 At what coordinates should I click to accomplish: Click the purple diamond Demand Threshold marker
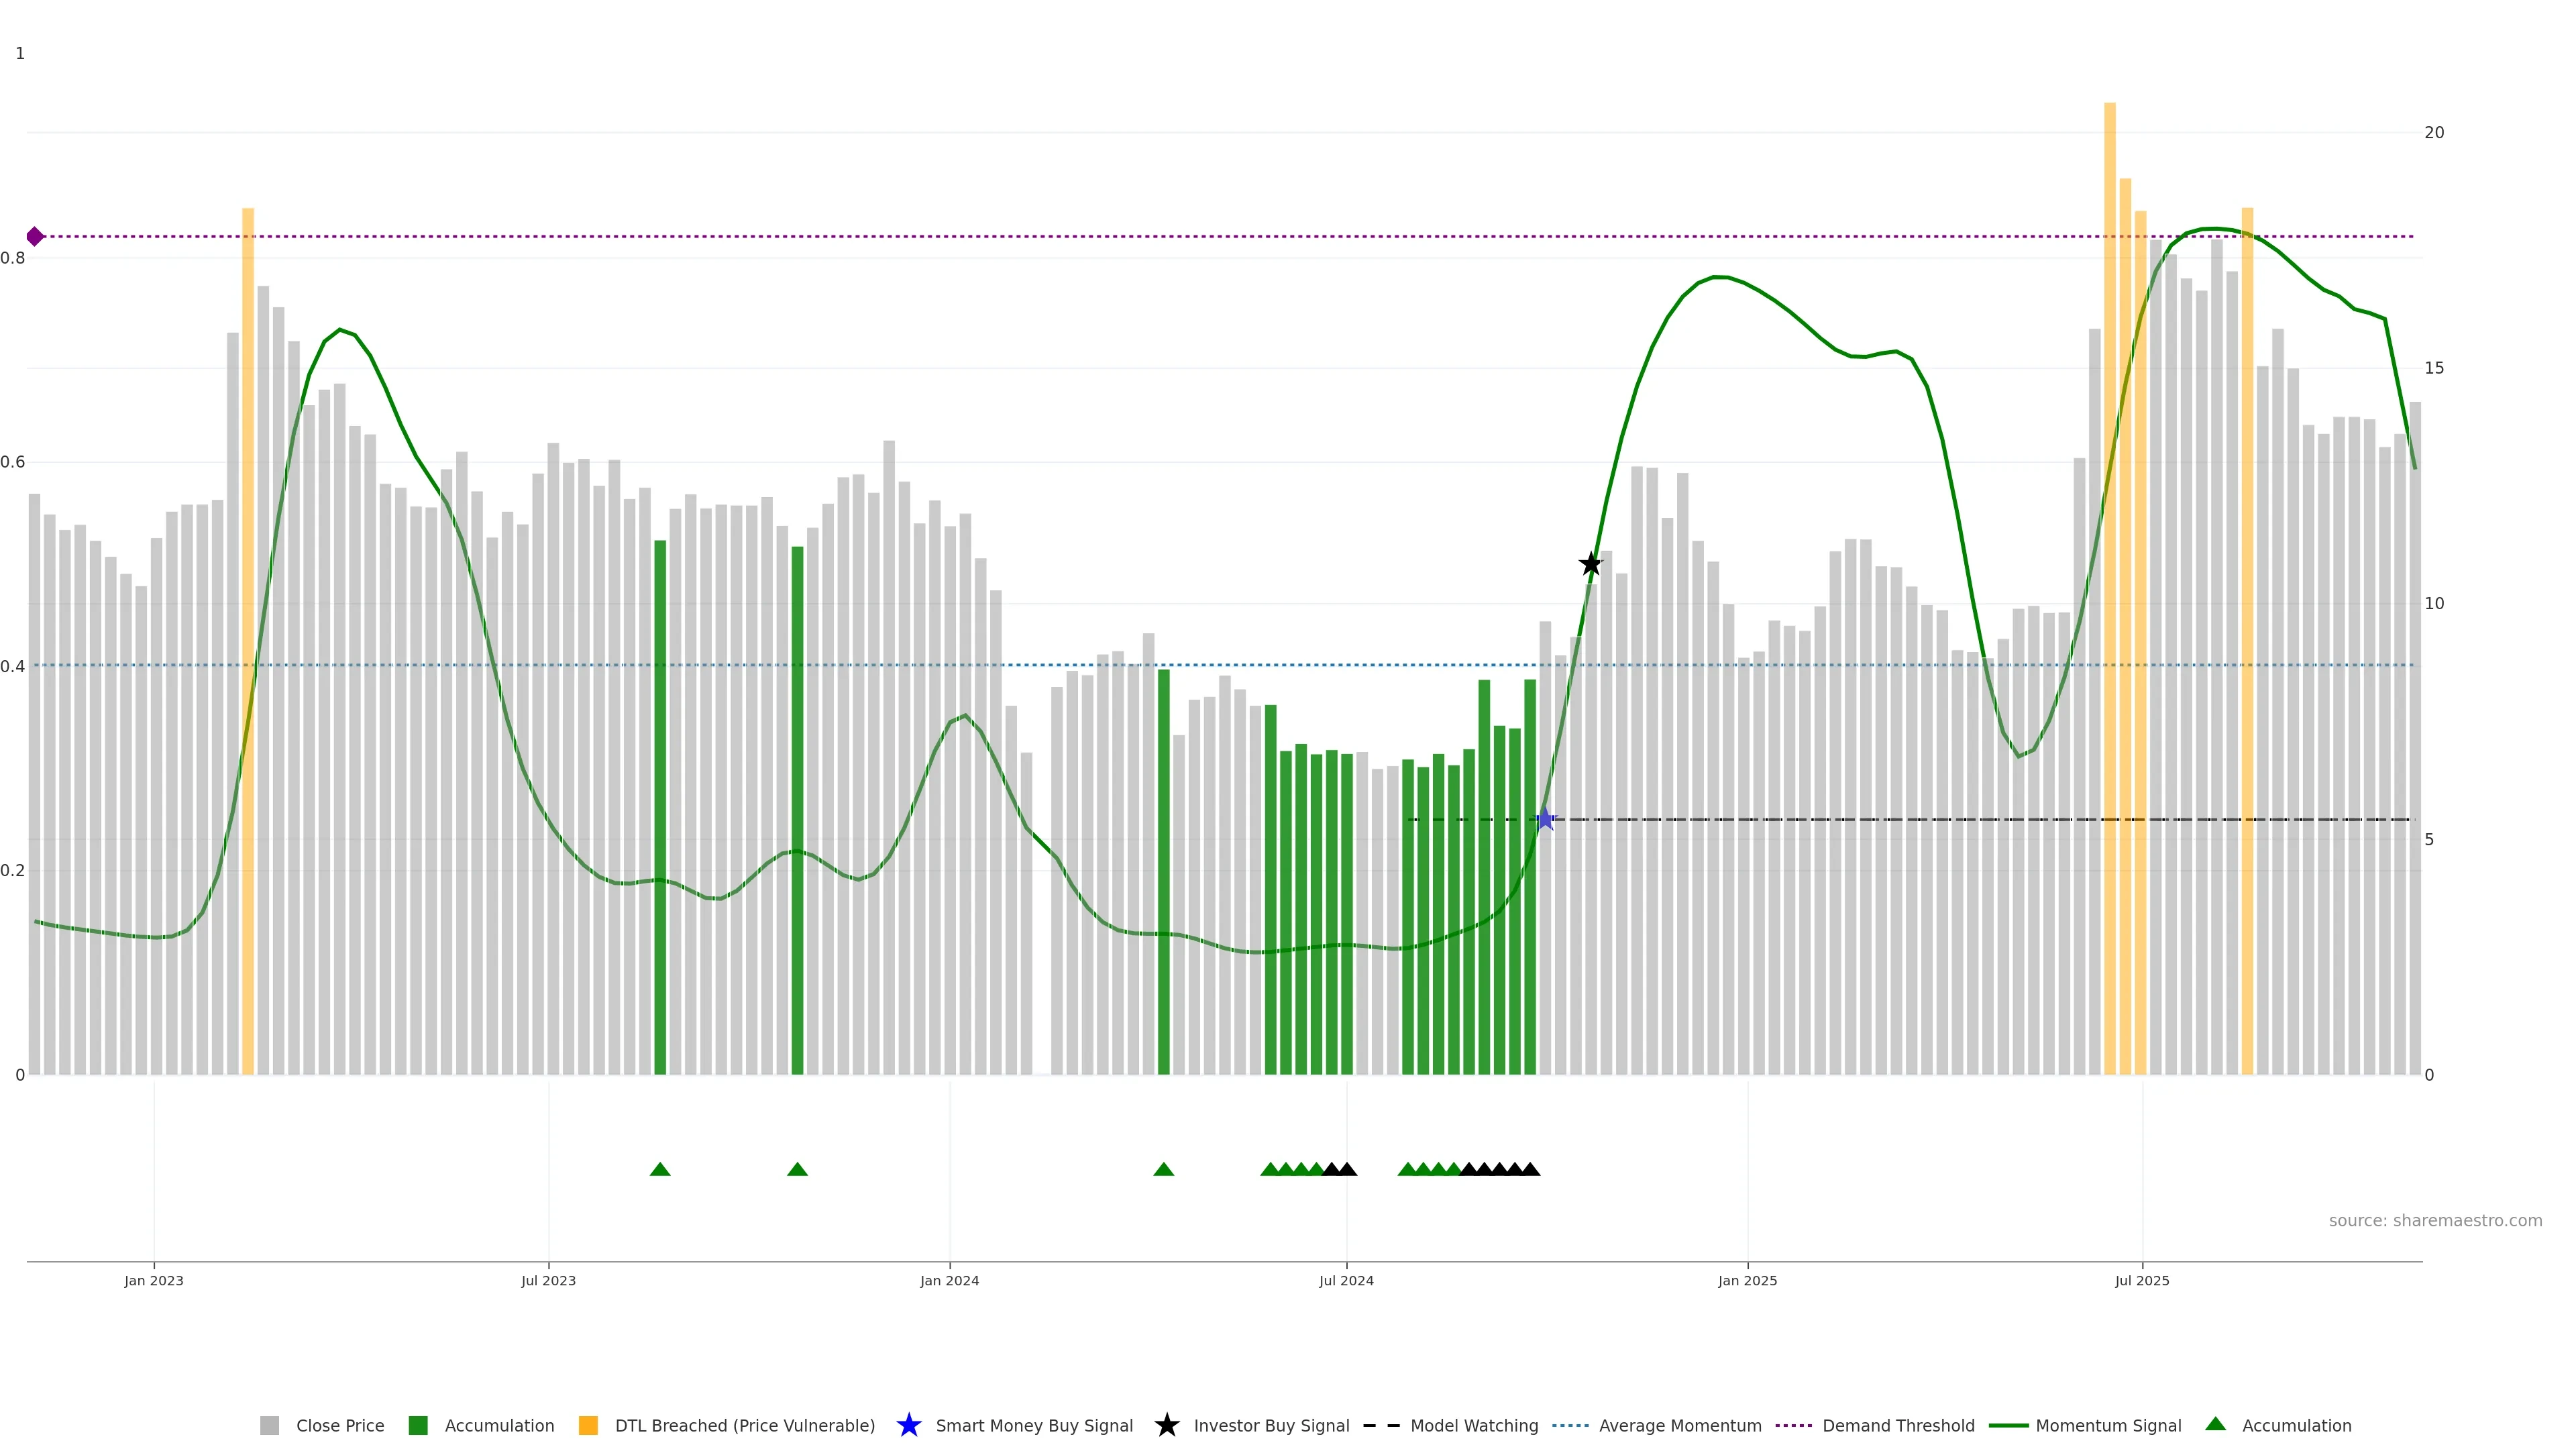coord(35,236)
